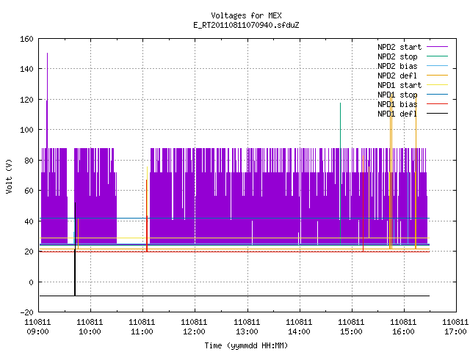The height and width of the screenshot is (352, 470).
Task: Click the NPD2 defl orange legend line
Action: tap(437, 76)
